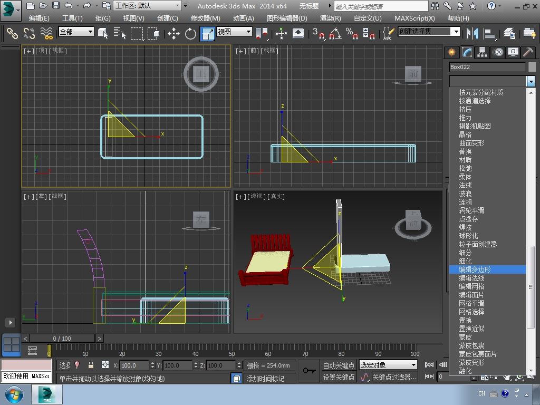Click the Set Keys large key button

pos(309,371)
